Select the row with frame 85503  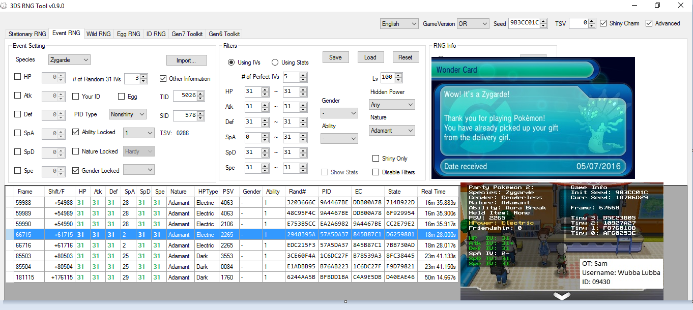[x=232, y=256]
